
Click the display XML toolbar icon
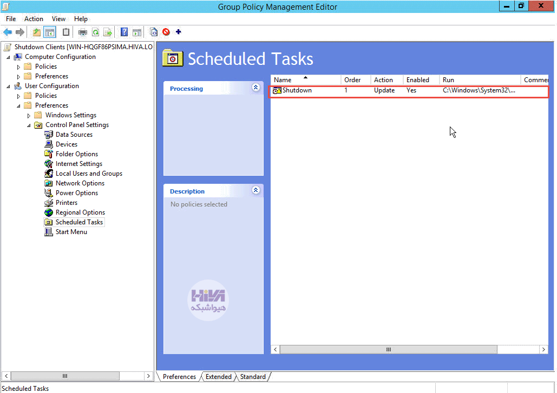pyautogui.click(x=154, y=32)
